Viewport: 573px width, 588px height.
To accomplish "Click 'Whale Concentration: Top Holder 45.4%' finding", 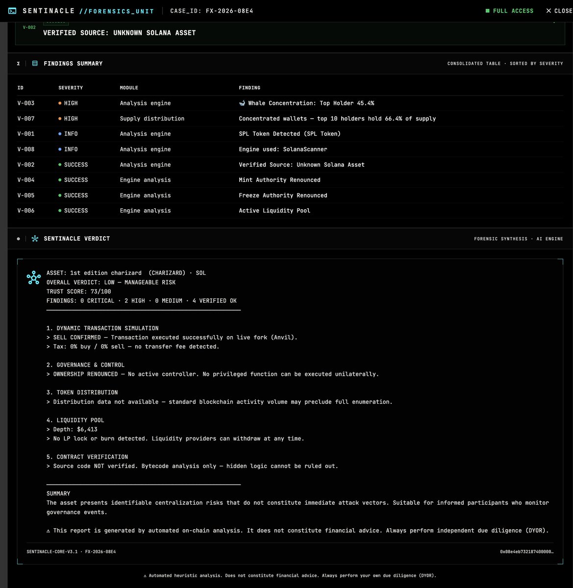I will (x=311, y=103).
